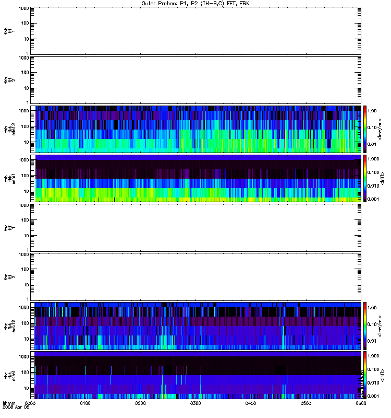Click the "thc fbk scm1" y-axis title
The image size is (391, 418).
point(10,375)
